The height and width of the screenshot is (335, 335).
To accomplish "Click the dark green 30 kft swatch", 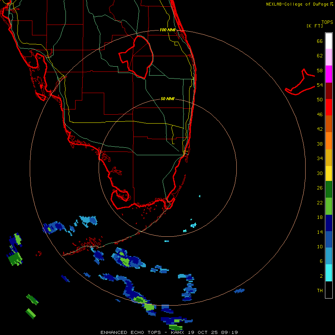I will point(329,189).
